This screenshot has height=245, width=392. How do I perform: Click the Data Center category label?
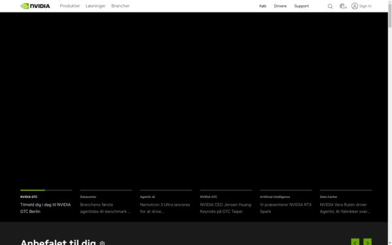pos(329,197)
